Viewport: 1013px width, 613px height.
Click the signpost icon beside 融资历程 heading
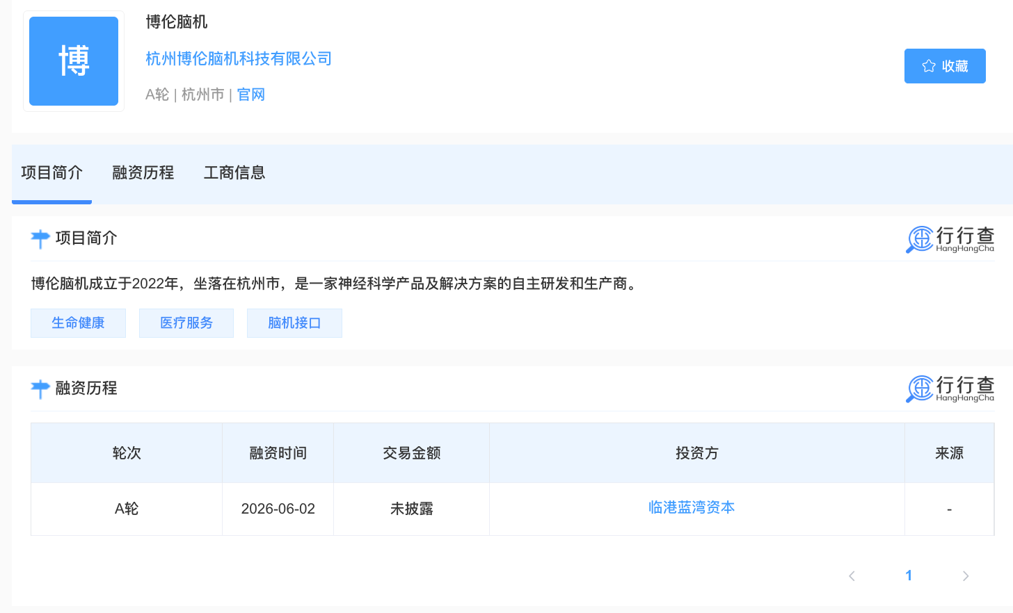40,389
